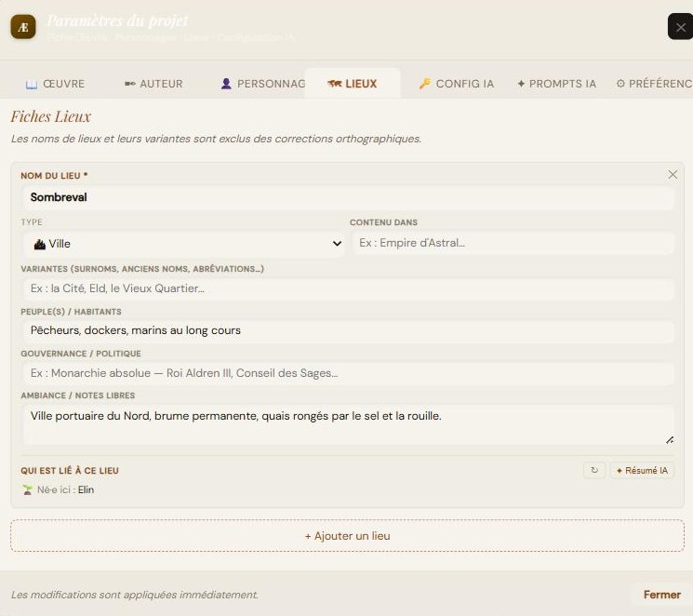
Task: Click the Fiches Lieux heading
Action: coord(51,116)
